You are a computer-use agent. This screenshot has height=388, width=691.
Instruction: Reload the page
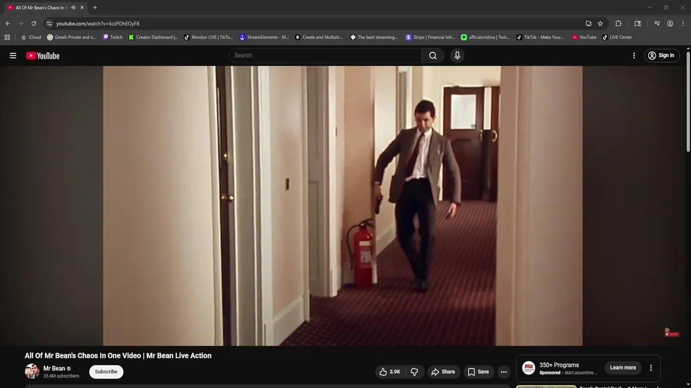33,24
